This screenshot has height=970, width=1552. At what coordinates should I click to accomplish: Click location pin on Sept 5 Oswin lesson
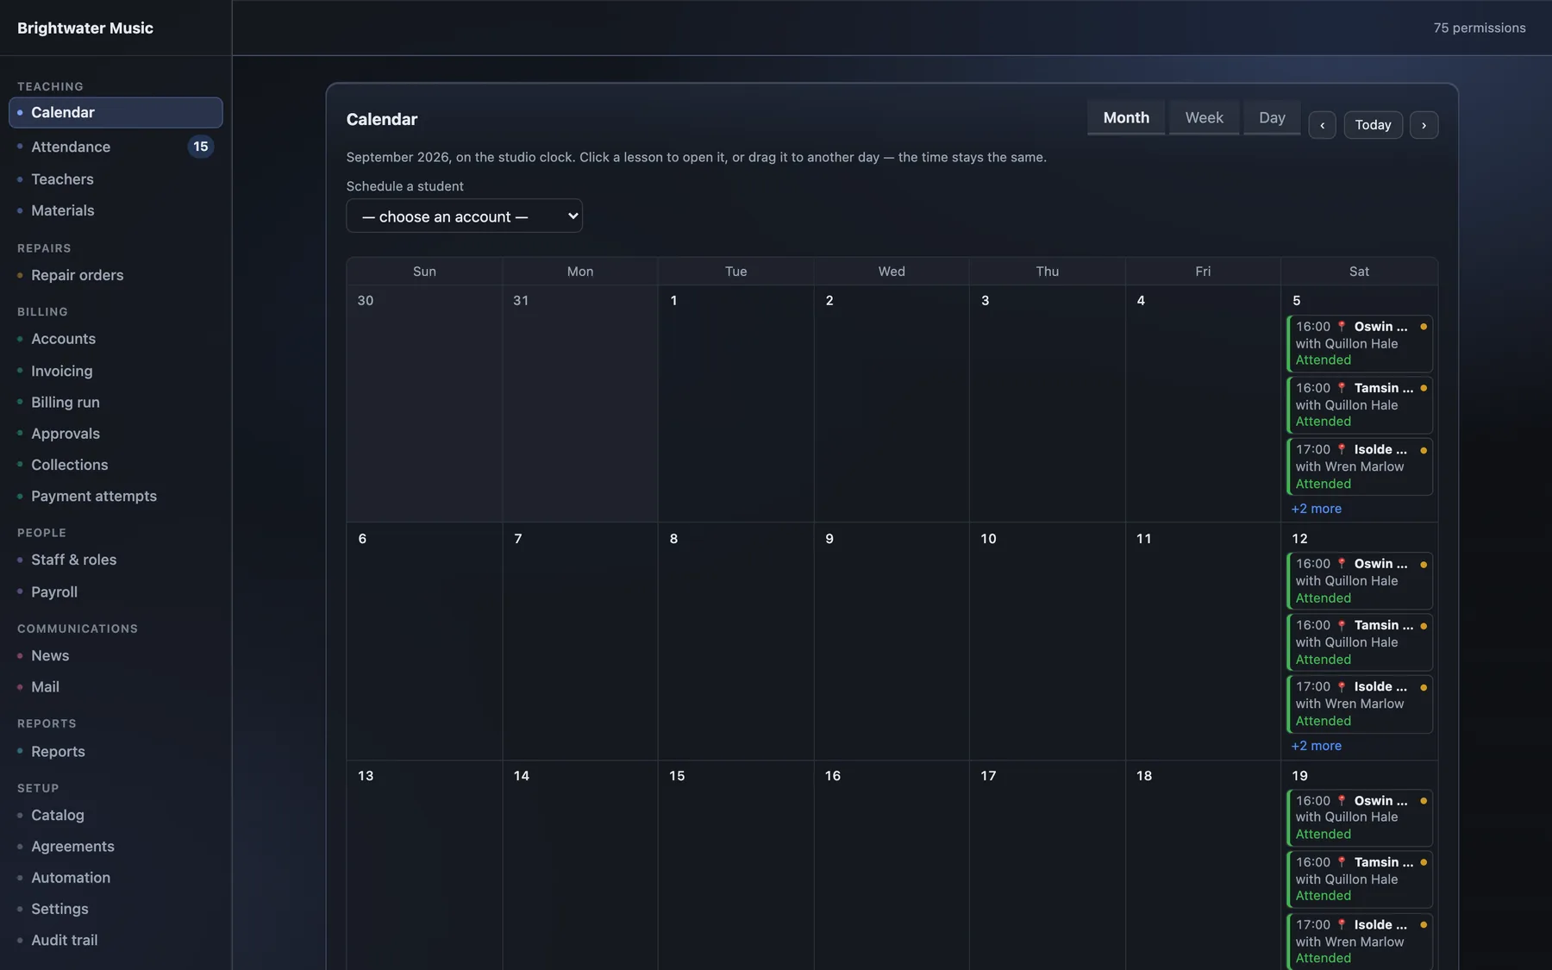(x=1342, y=327)
